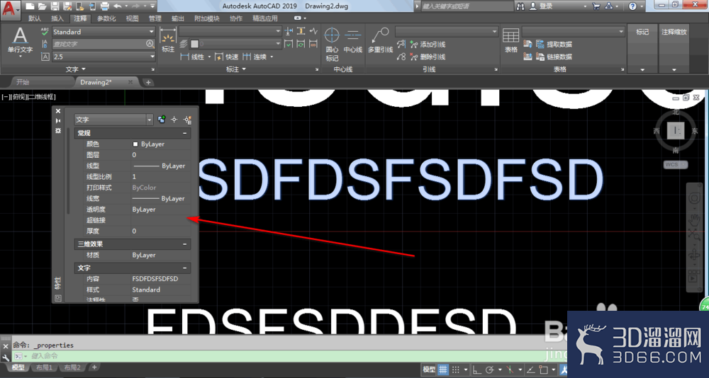Switch to the 插入 ribbon tab
This screenshot has width=709, height=378.
click(57, 18)
